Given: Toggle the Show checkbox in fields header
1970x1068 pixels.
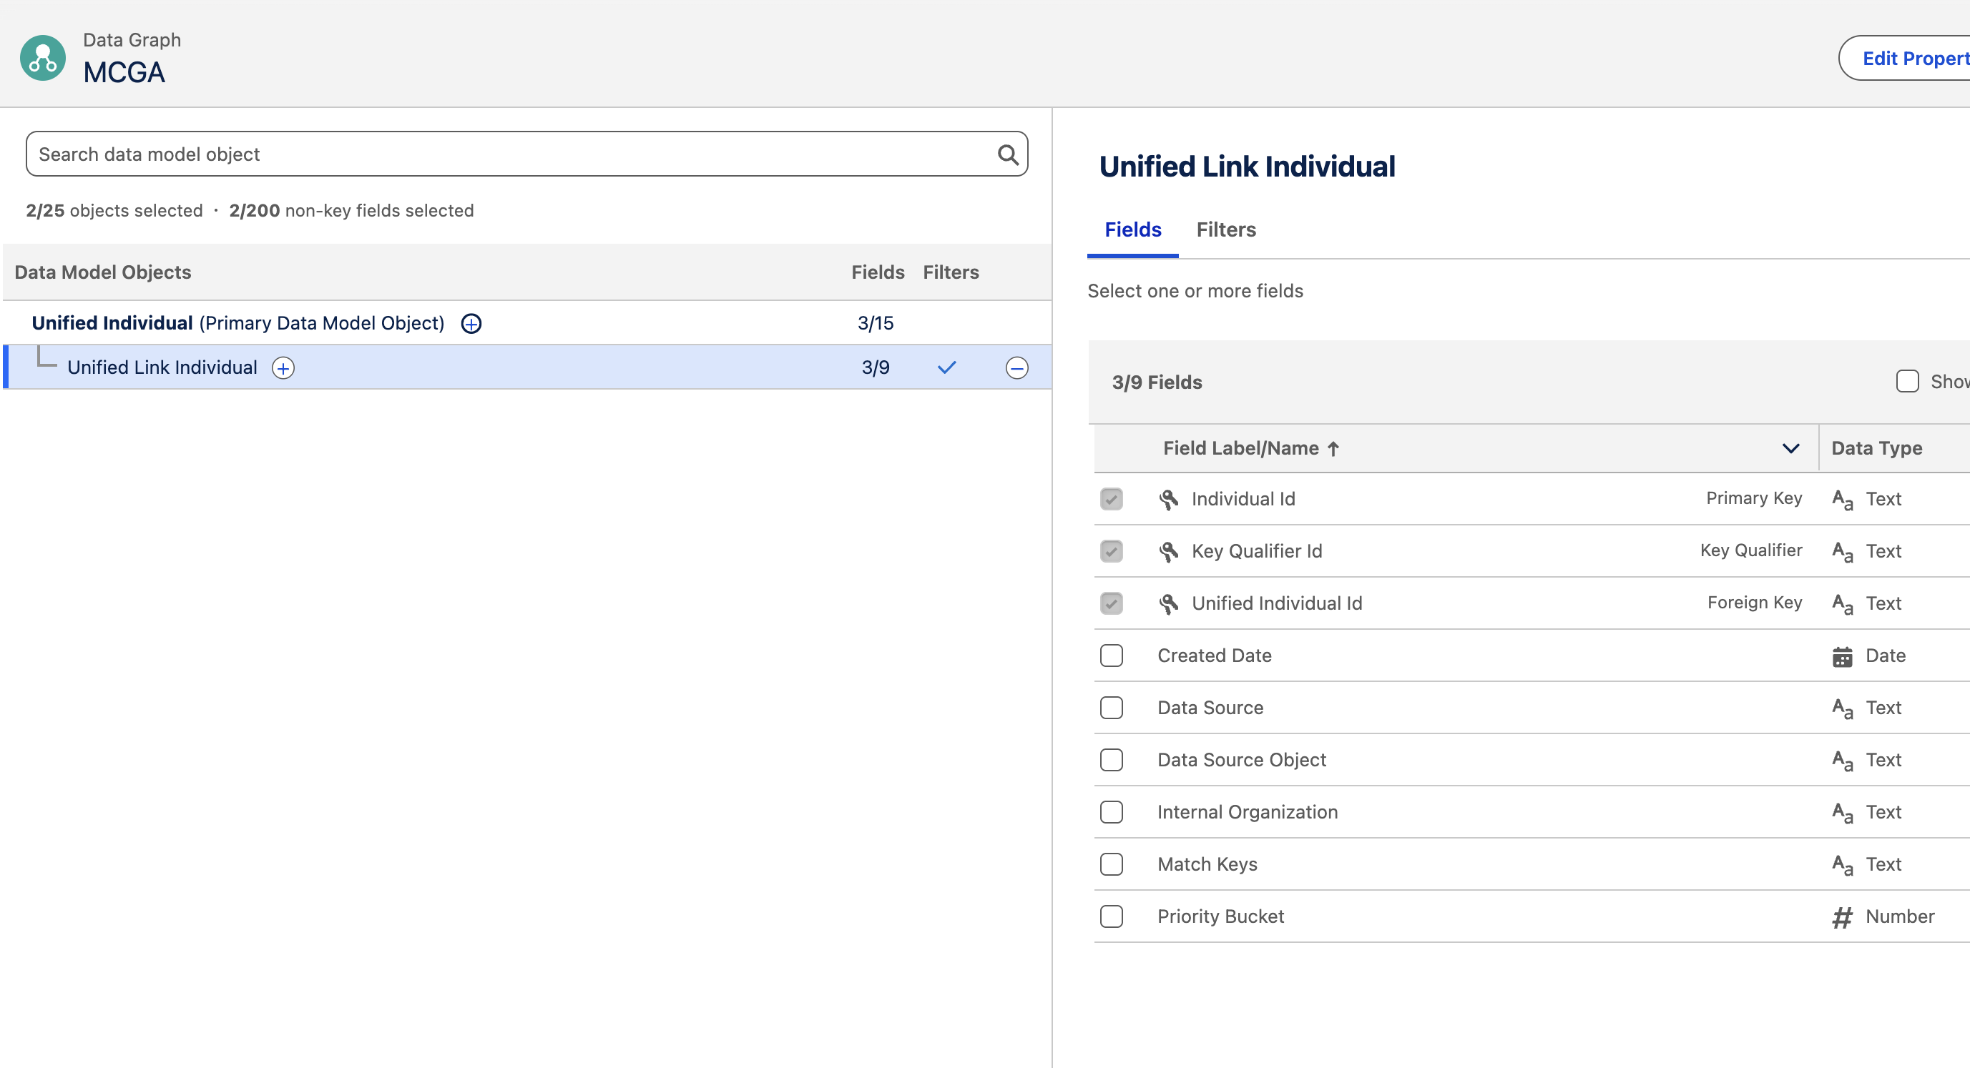Looking at the screenshot, I should point(1907,382).
